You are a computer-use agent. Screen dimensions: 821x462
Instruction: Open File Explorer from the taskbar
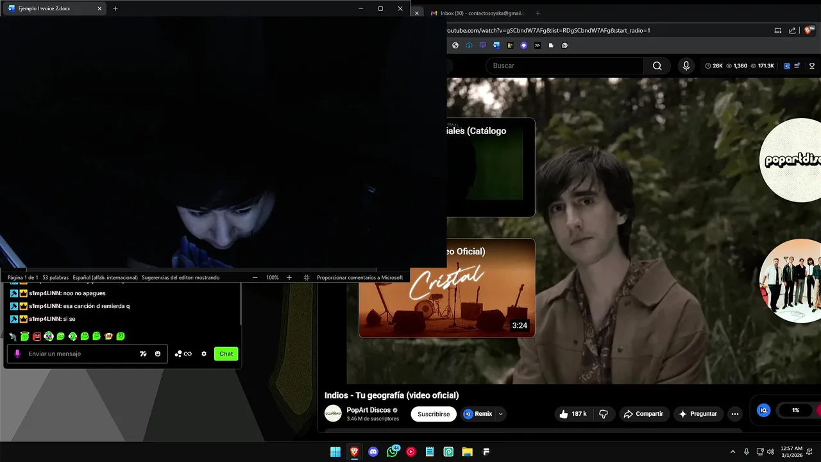click(x=468, y=452)
